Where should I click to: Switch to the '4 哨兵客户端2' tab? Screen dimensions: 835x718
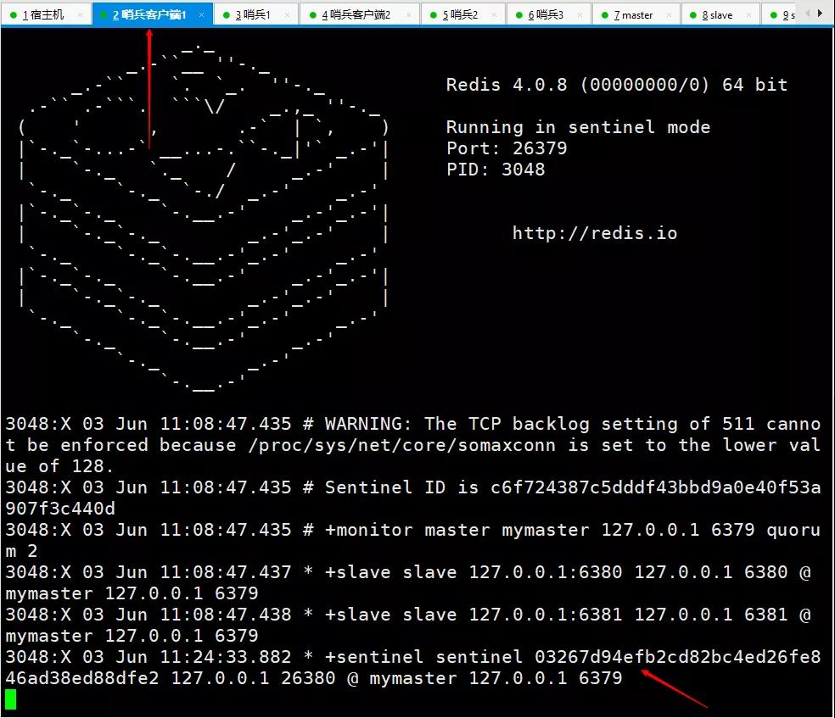pyautogui.click(x=360, y=14)
